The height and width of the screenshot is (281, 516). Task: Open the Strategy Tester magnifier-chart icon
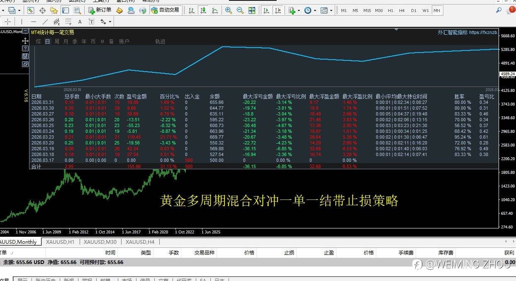point(77,10)
